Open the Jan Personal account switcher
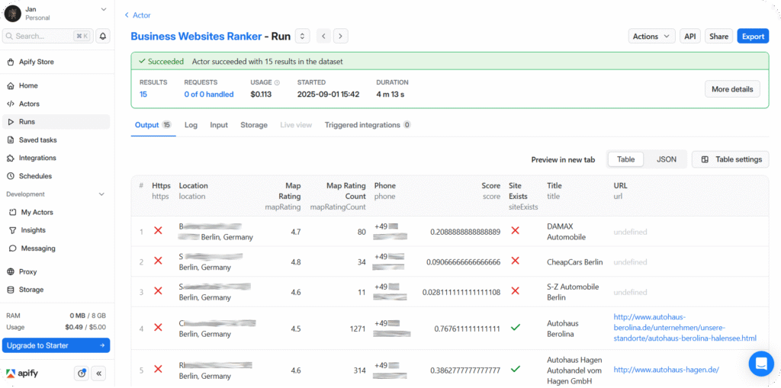The height and width of the screenshot is (388, 781). pyautogui.click(x=56, y=13)
